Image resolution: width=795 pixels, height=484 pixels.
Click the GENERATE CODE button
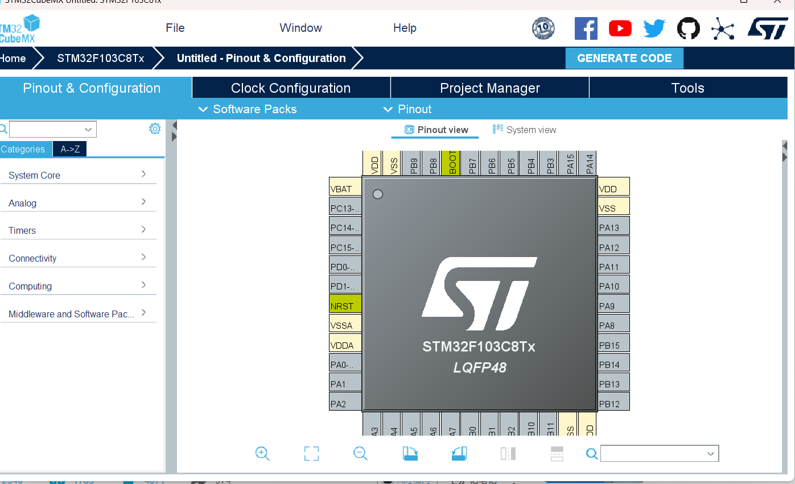624,58
